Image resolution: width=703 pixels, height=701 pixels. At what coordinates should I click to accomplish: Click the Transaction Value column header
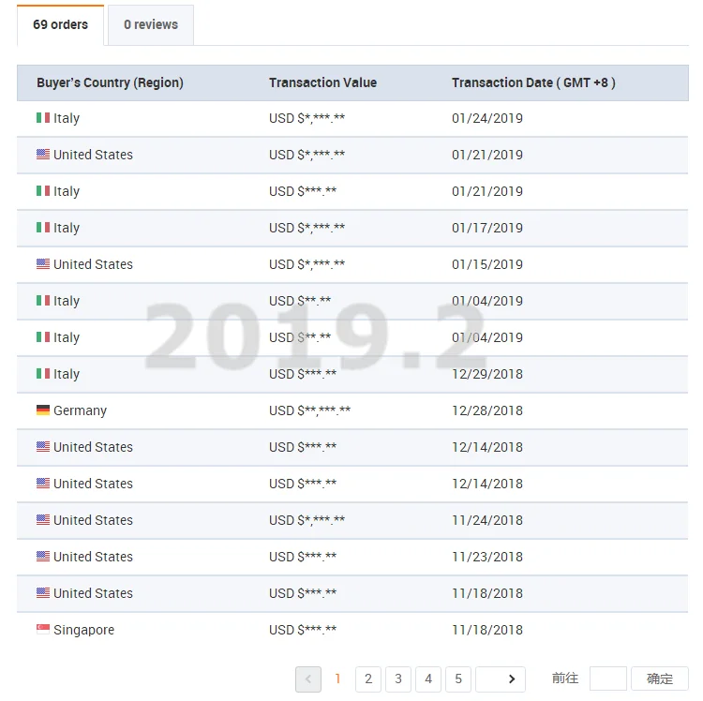point(322,82)
